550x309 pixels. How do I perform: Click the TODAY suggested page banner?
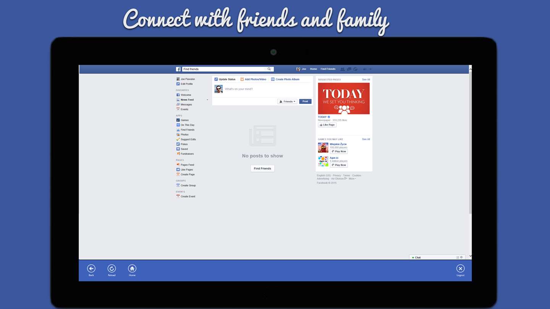(344, 98)
